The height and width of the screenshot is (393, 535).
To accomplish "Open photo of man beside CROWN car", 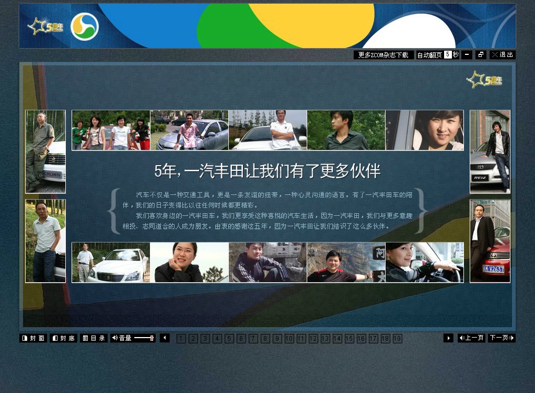I will click(x=45, y=152).
